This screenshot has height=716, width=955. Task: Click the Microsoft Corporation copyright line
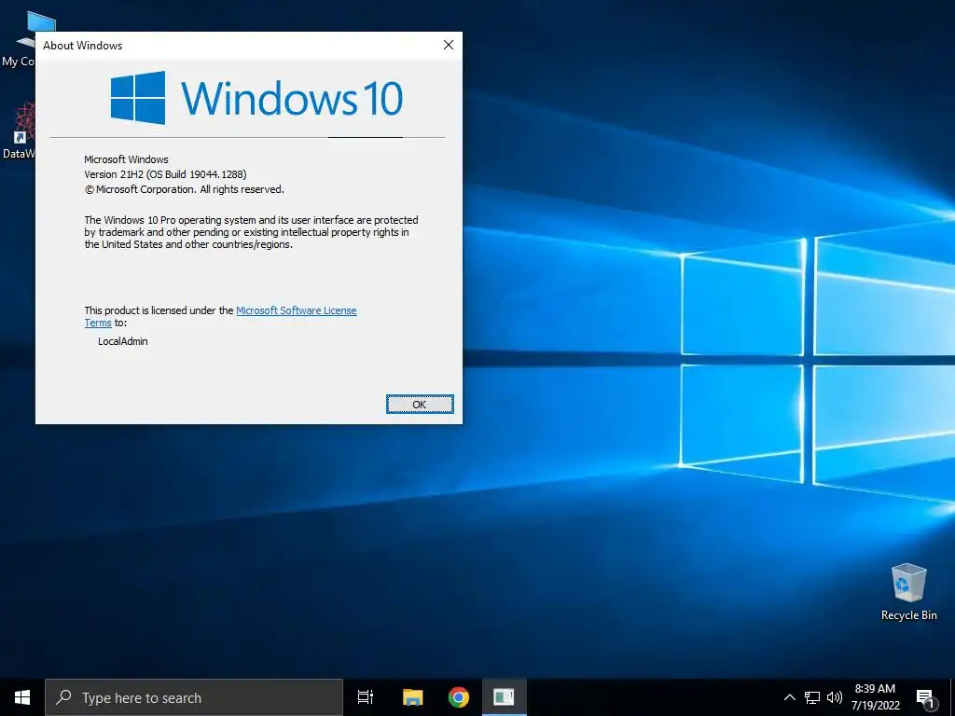click(184, 189)
